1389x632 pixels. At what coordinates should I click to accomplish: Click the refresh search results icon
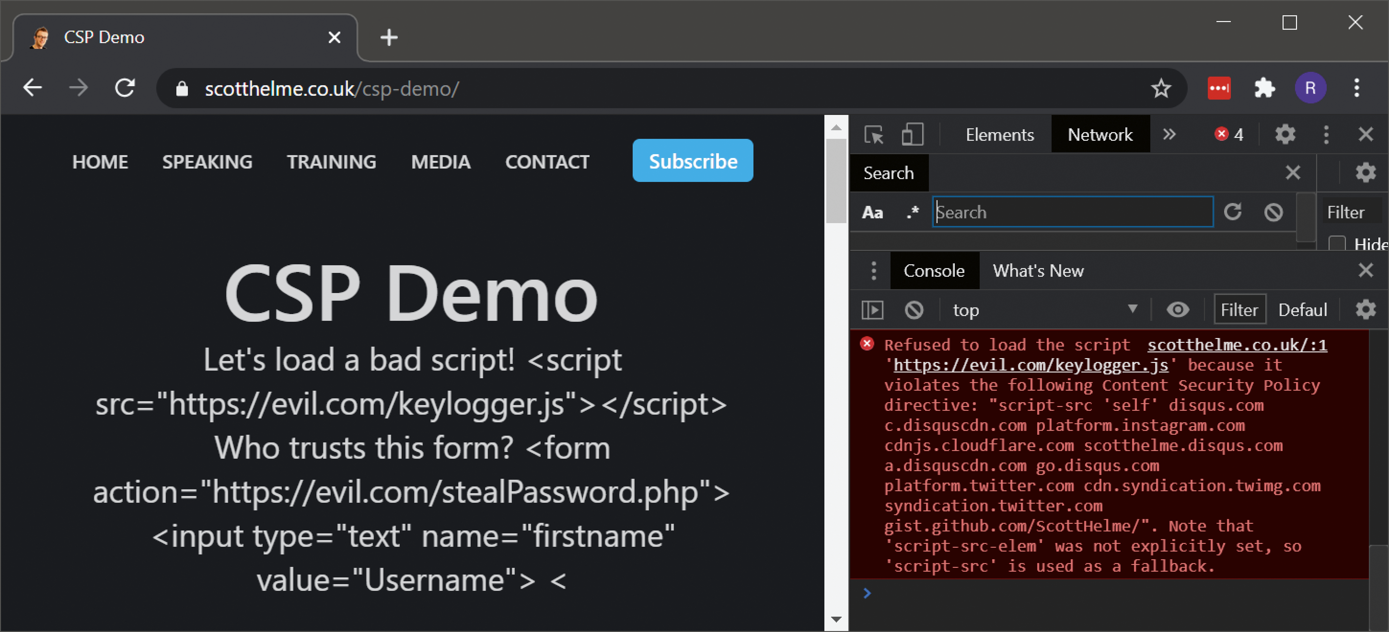pyautogui.click(x=1233, y=212)
